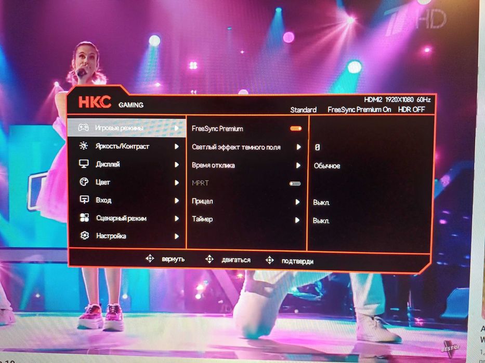Open the Дисплей menu item
485x363 pixels.
point(127,164)
